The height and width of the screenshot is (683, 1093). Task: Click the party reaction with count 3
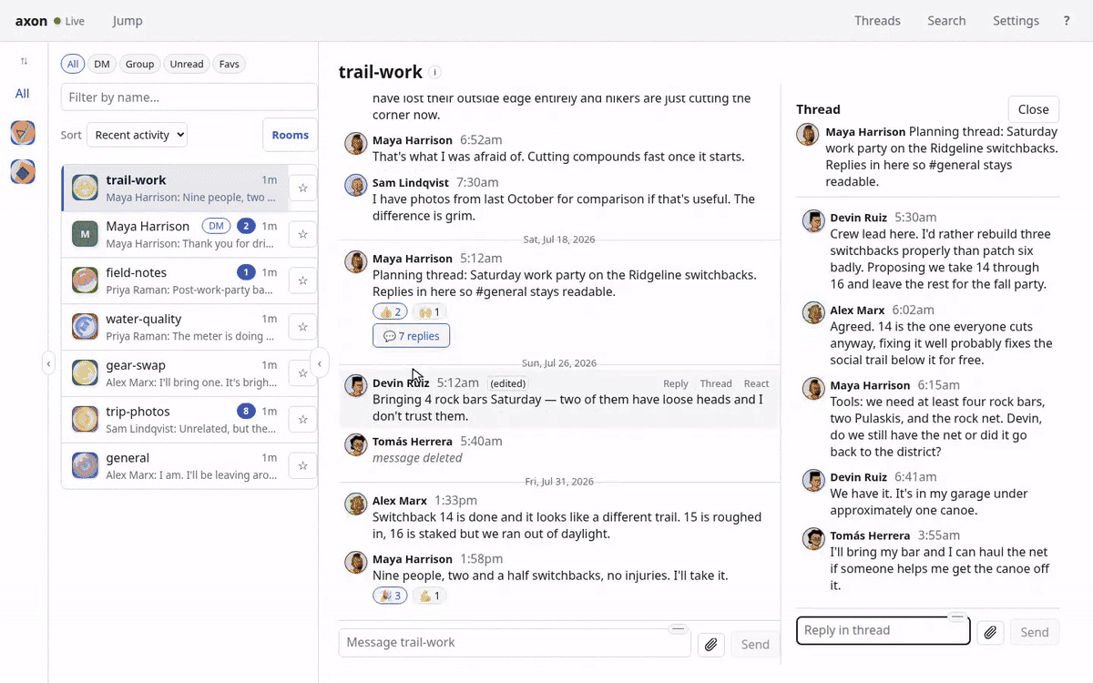[390, 596]
